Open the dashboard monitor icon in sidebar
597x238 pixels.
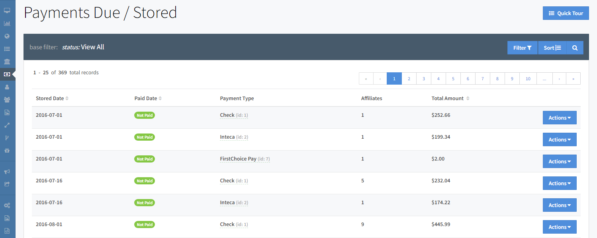(x=7, y=11)
